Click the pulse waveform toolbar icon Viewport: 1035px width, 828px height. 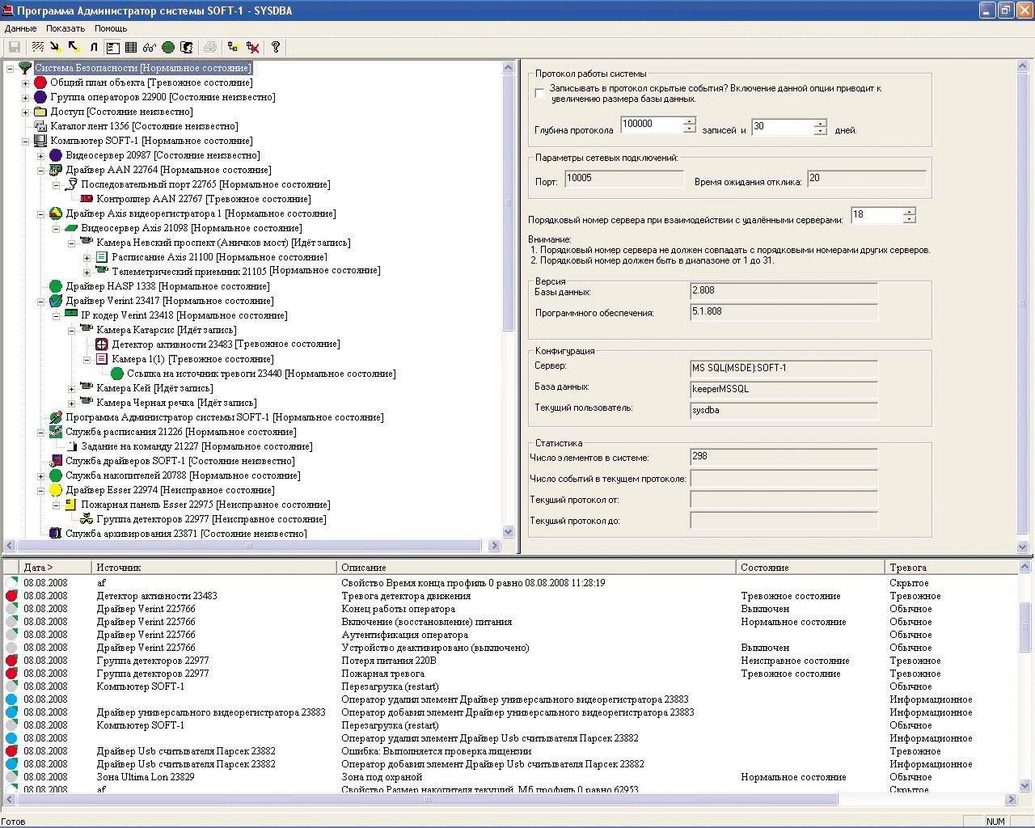pos(94,48)
